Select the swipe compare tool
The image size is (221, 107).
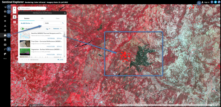5,16
